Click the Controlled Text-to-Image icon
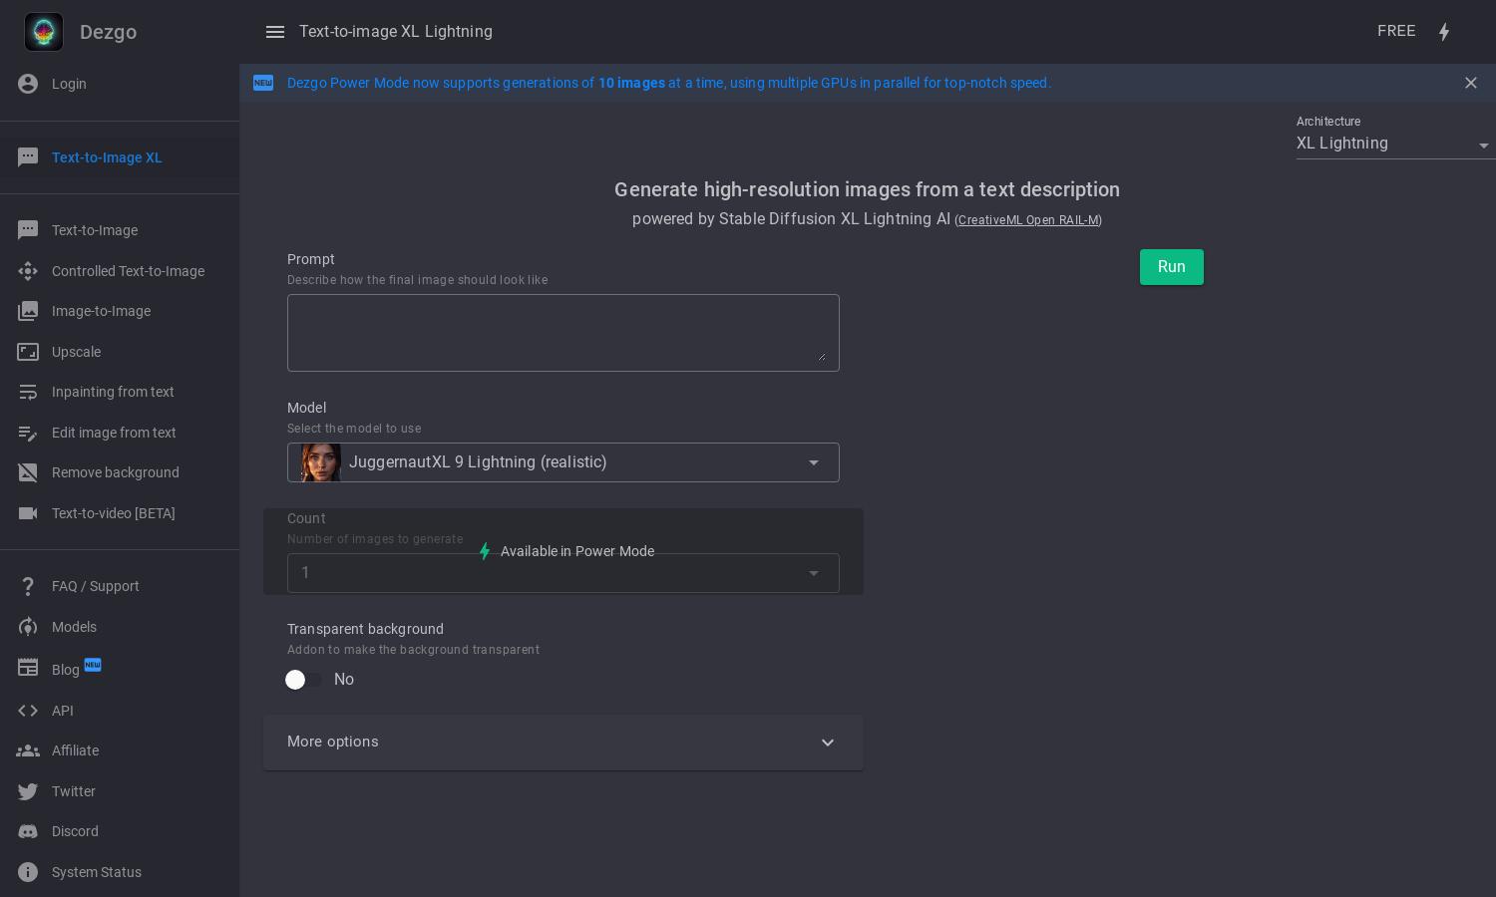The height and width of the screenshot is (897, 1496). tap(28, 271)
